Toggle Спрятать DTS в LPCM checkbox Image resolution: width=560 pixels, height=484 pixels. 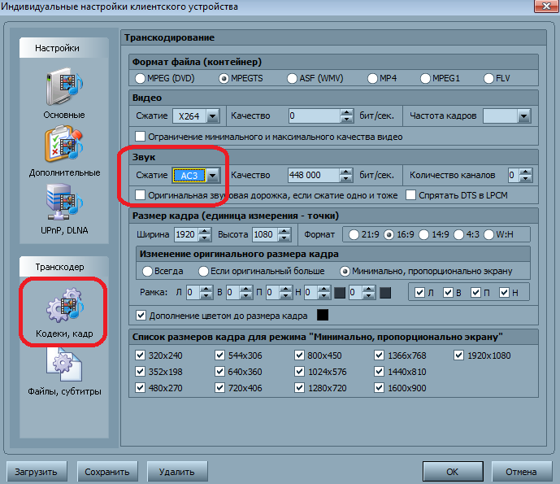pyautogui.click(x=411, y=195)
